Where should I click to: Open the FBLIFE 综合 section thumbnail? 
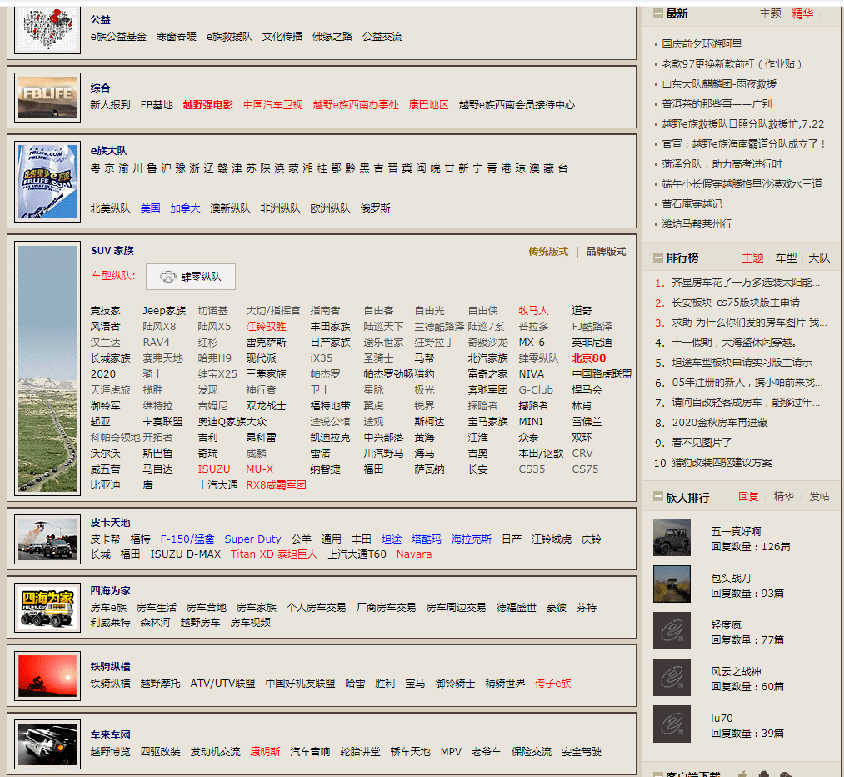pos(47,98)
